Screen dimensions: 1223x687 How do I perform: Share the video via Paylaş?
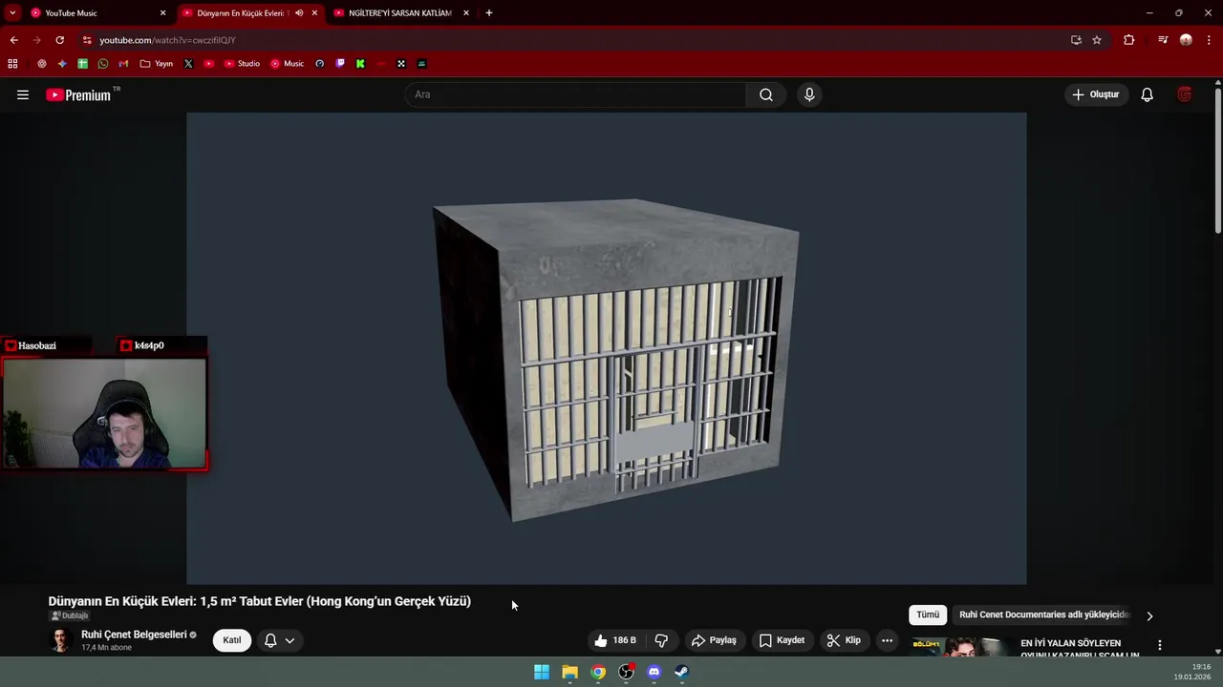tap(714, 640)
